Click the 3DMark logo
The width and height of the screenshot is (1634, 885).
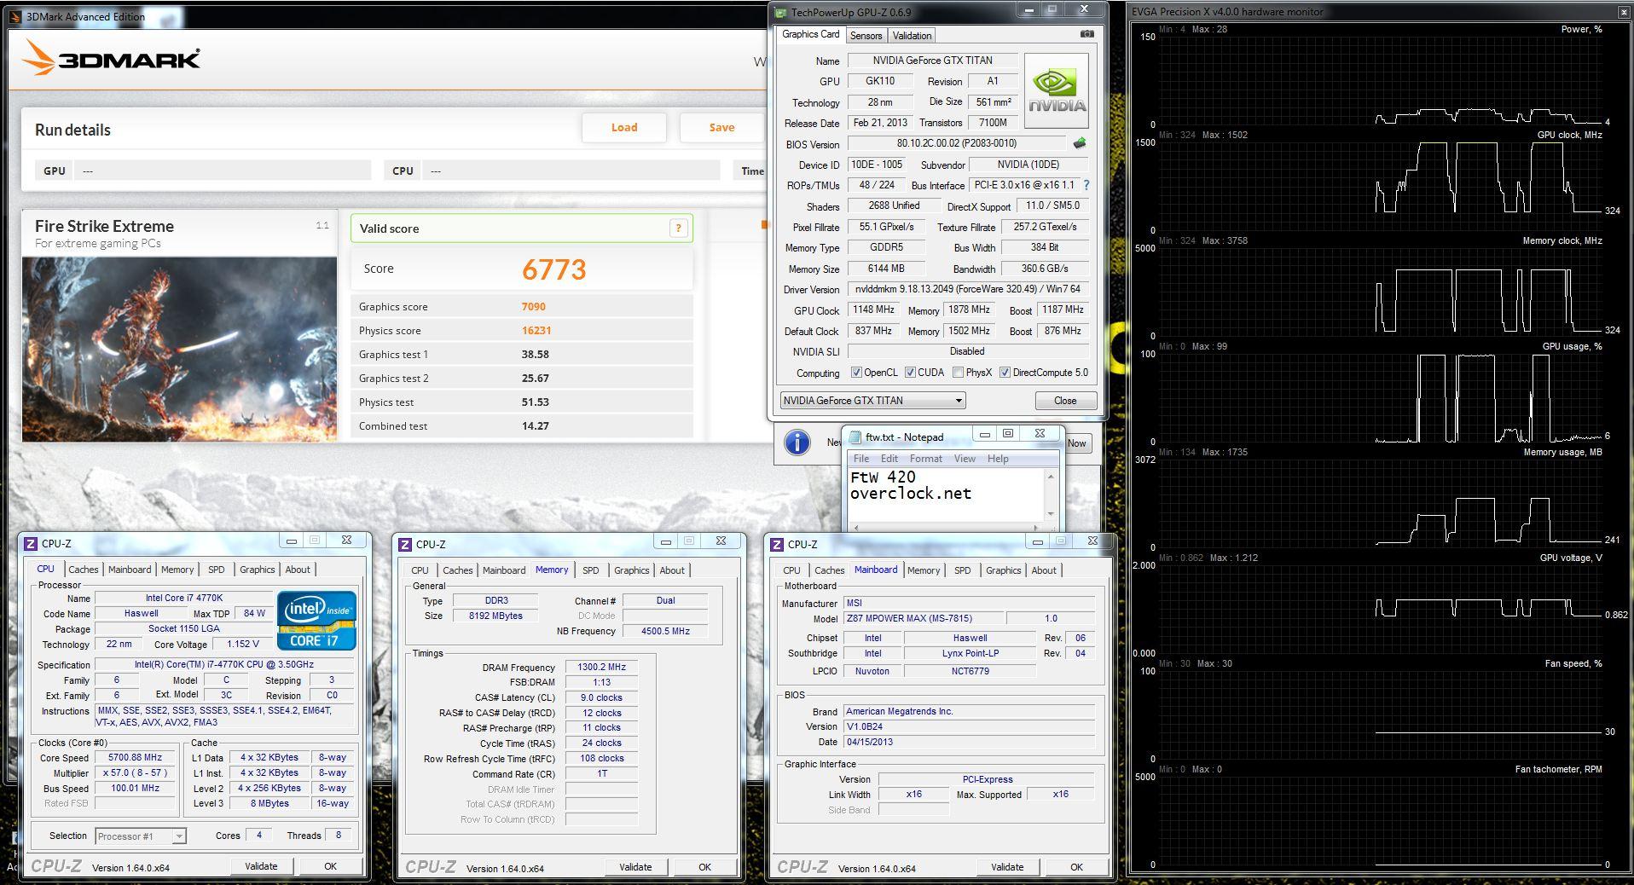point(111,58)
